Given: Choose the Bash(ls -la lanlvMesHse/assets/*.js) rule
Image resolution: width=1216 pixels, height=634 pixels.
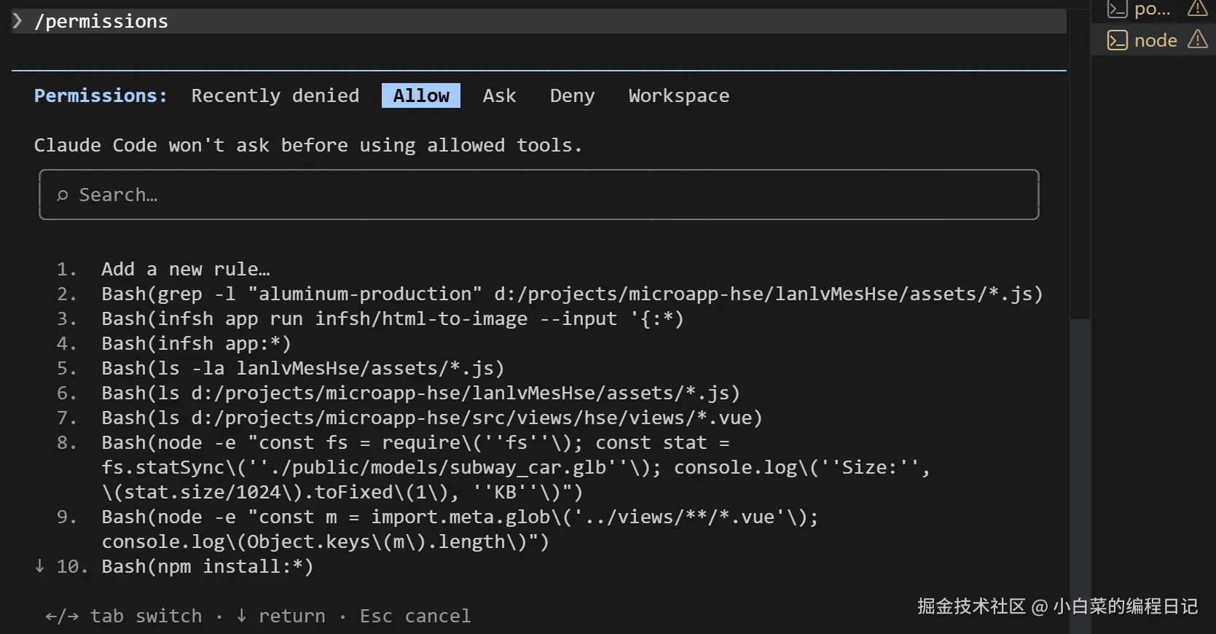Looking at the screenshot, I should tap(302, 368).
